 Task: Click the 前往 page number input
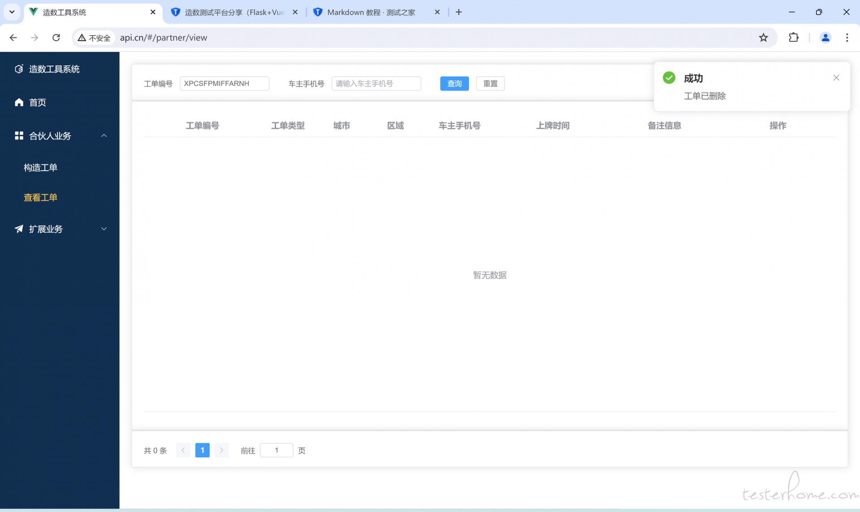pos(276,450)
